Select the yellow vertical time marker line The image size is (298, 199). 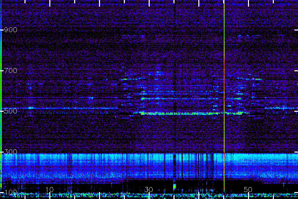click(224, 97)
